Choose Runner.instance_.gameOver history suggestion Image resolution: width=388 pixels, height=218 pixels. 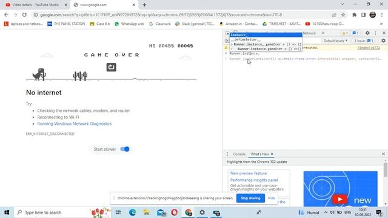266,44
